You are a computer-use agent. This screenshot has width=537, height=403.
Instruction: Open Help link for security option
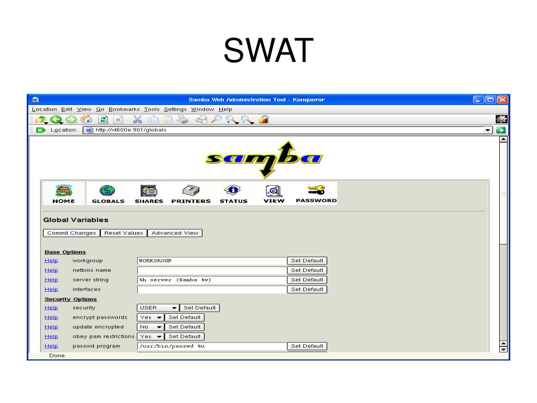(51, 307)
